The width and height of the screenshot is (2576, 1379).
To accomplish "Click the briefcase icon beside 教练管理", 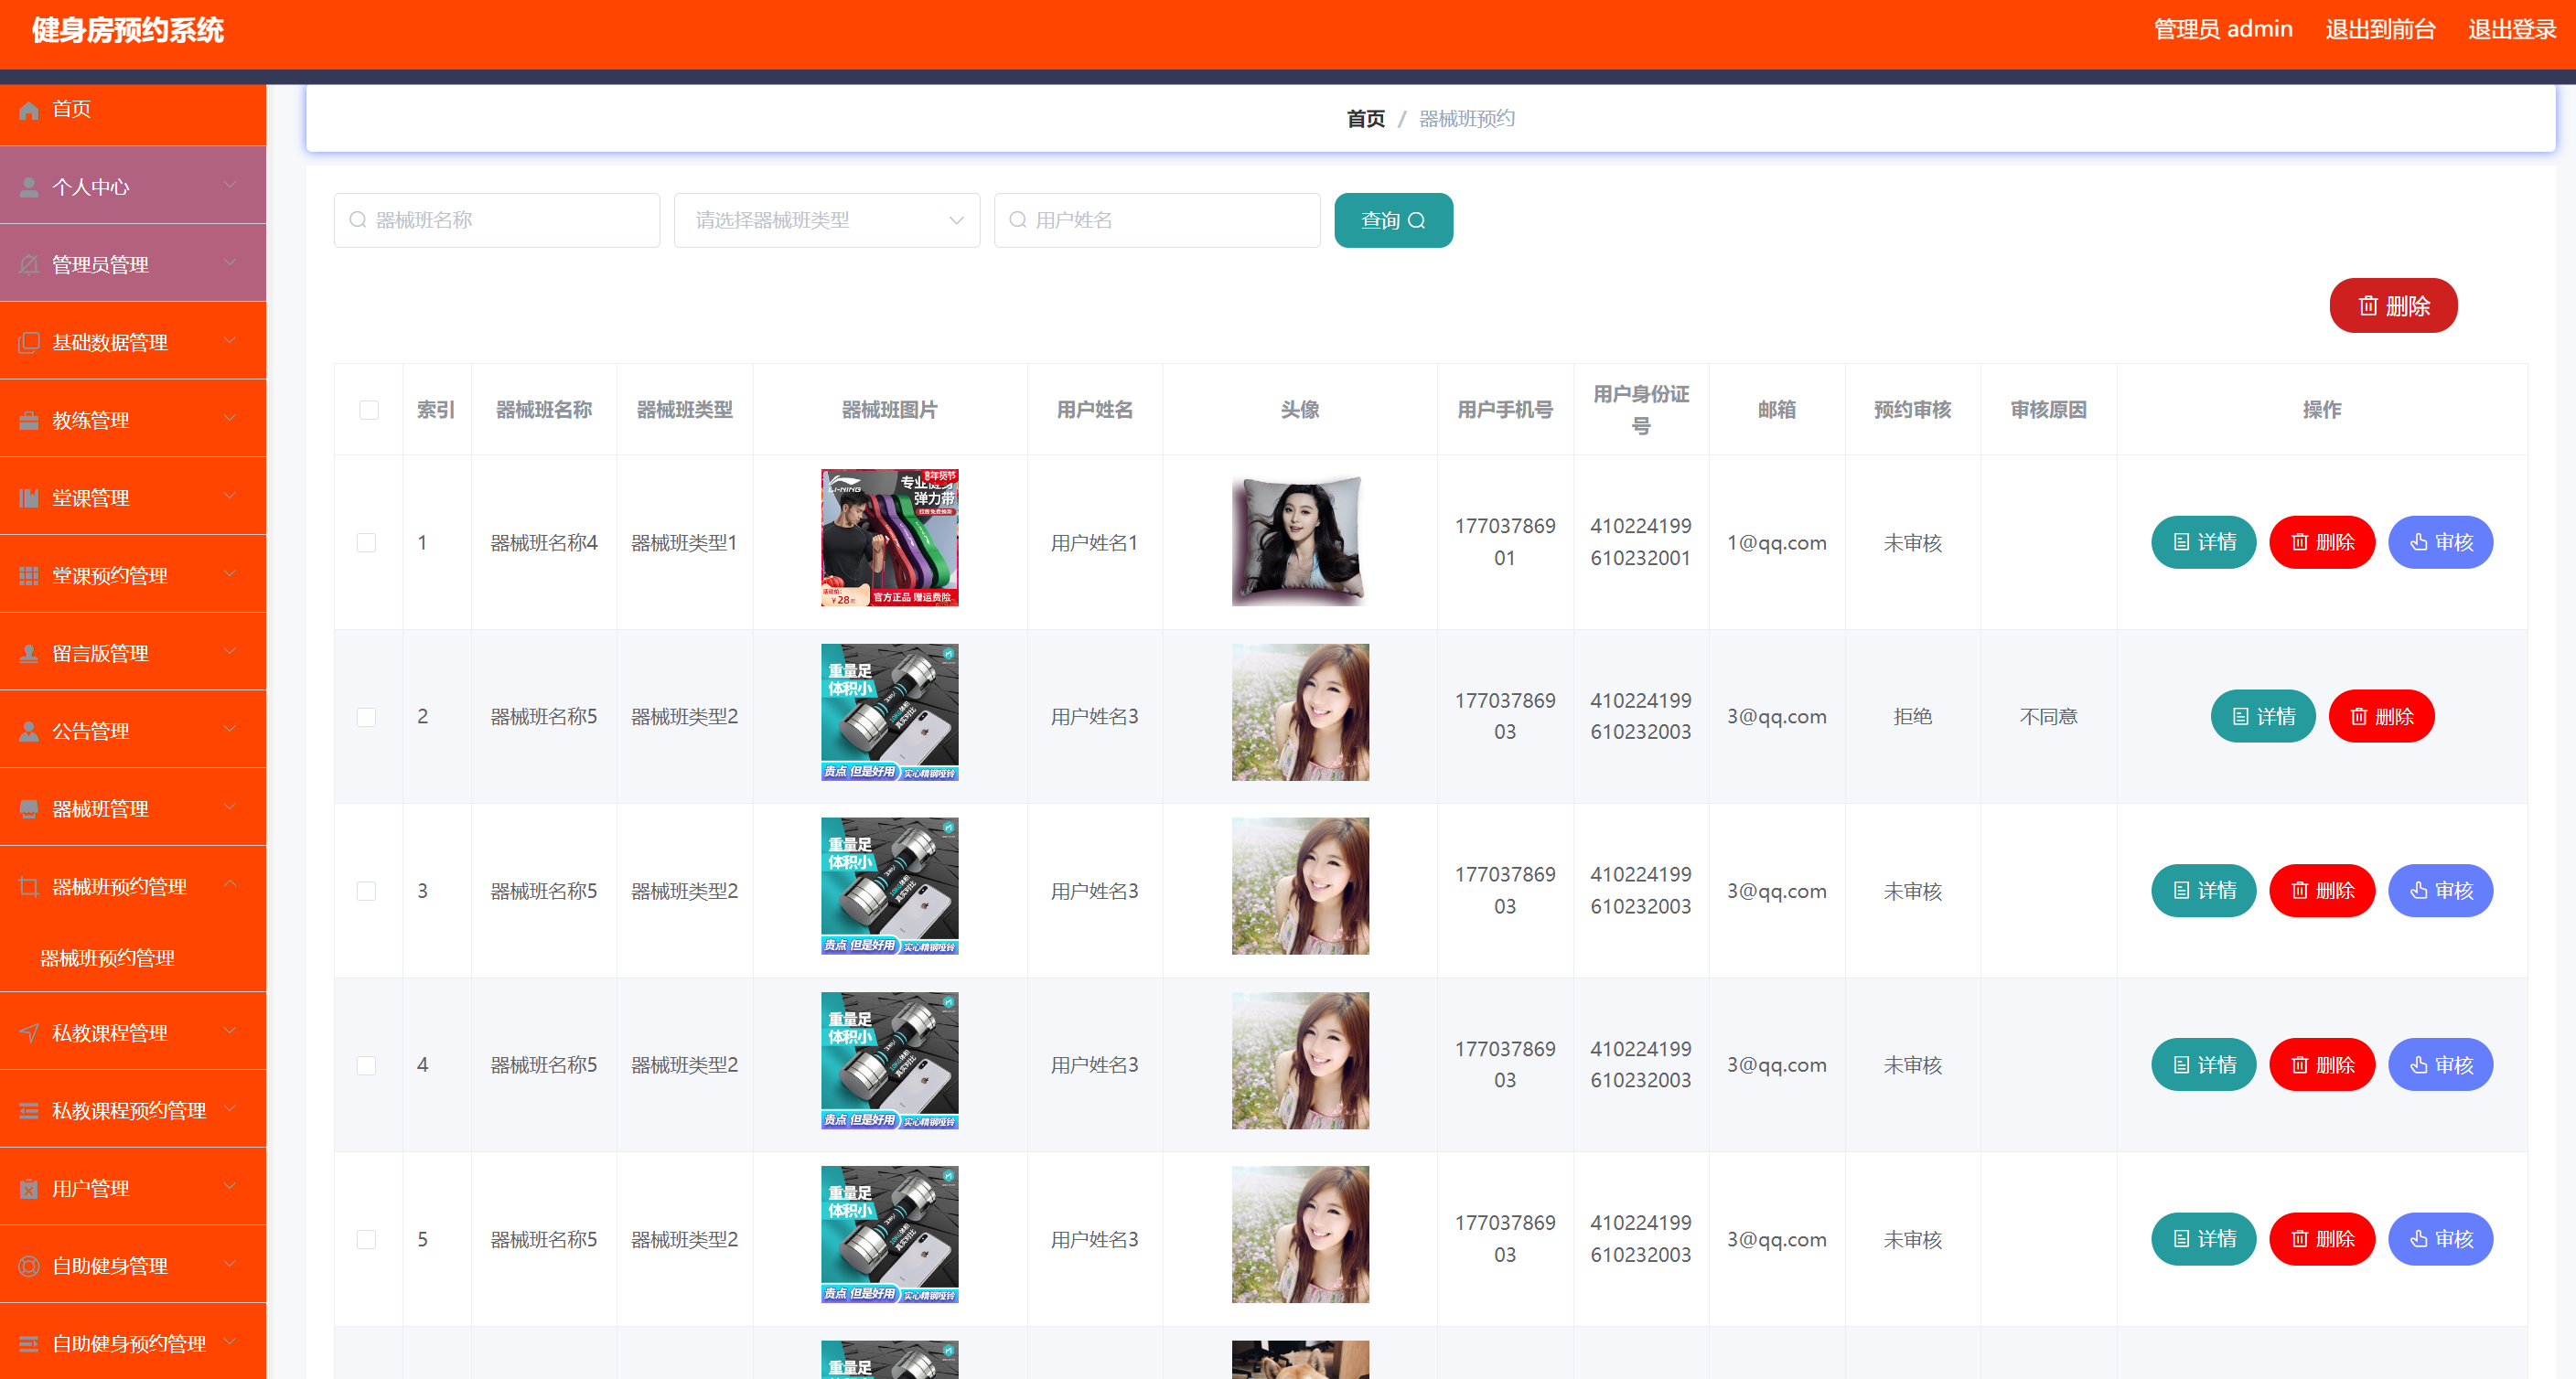I will coord(29,421).
